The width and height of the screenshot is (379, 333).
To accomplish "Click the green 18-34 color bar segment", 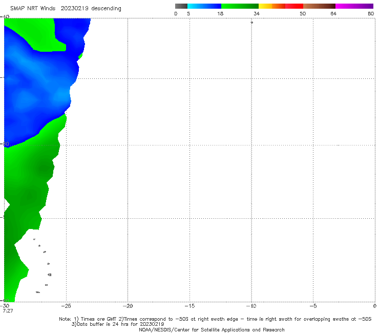I will 240,6.
